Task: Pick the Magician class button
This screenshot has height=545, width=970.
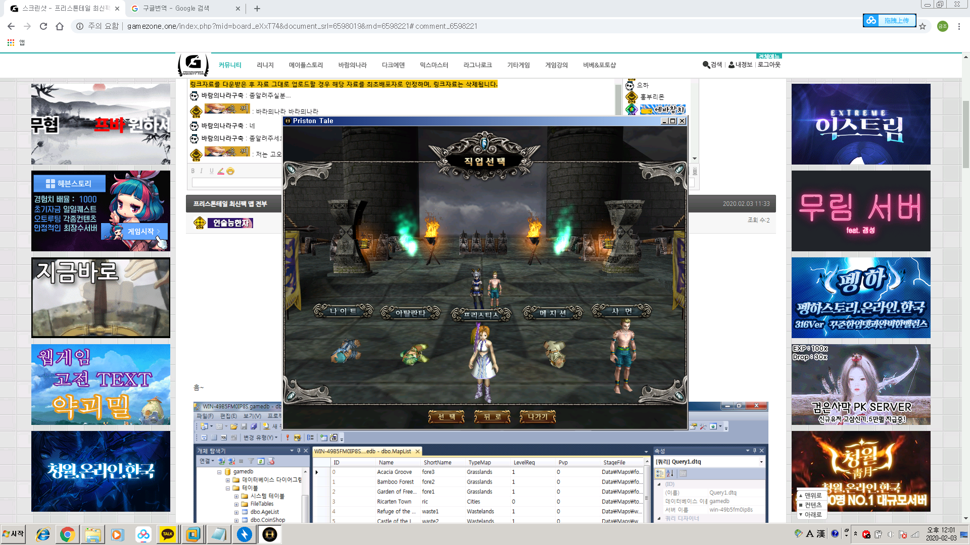Action: click(x=553, y=313)
